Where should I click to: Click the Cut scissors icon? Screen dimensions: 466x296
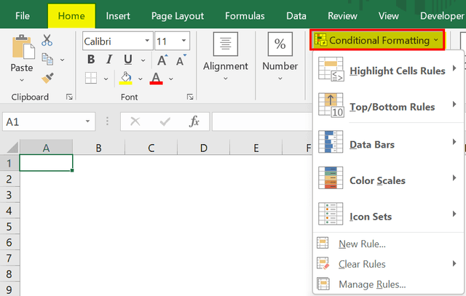click(x=47, y=41)
